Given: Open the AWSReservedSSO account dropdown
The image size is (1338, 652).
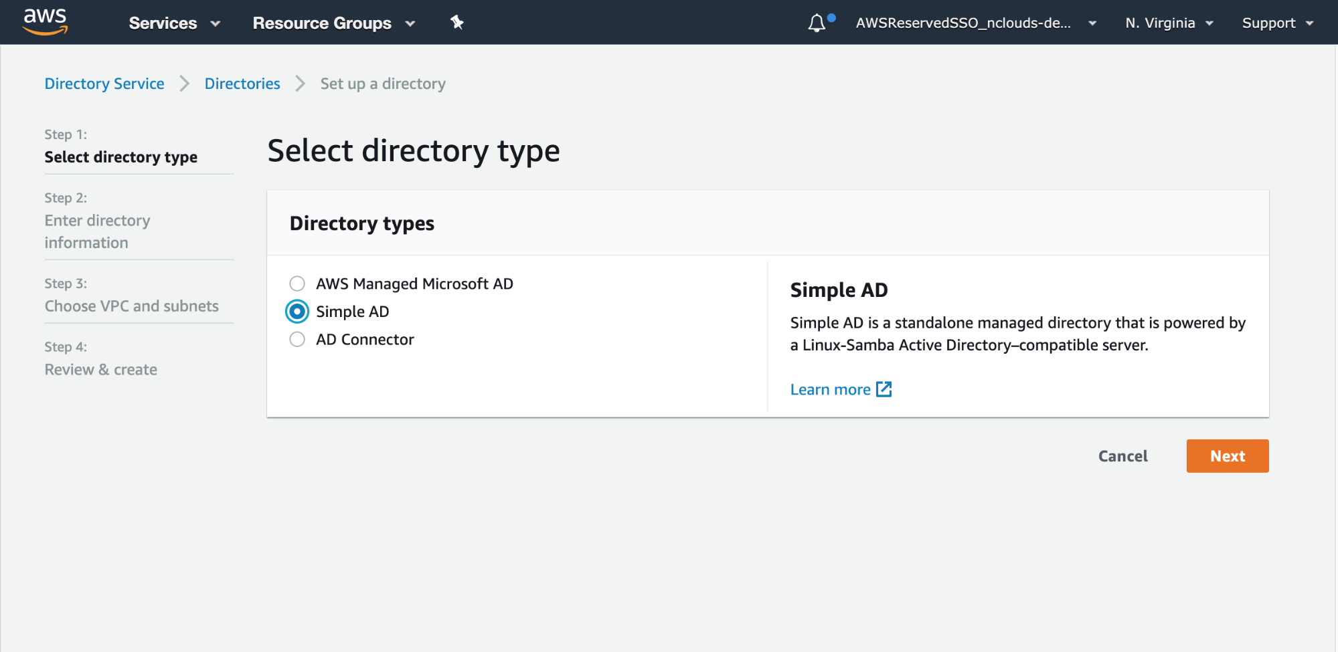Looking at the screenshot, I should [x=976, y=23].
